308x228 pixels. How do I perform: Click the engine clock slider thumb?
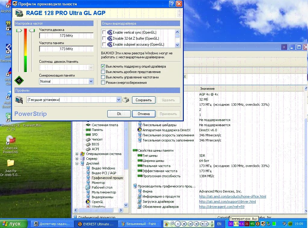coord(19,30)
